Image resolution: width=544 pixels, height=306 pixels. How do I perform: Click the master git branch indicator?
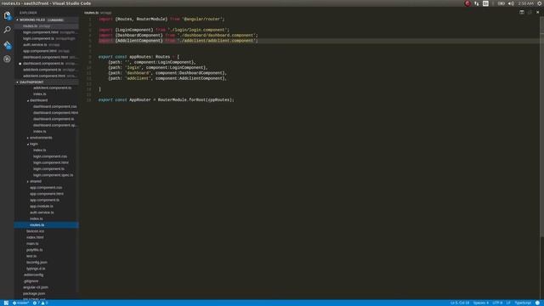pyautogui.click(x=20, y=303)
